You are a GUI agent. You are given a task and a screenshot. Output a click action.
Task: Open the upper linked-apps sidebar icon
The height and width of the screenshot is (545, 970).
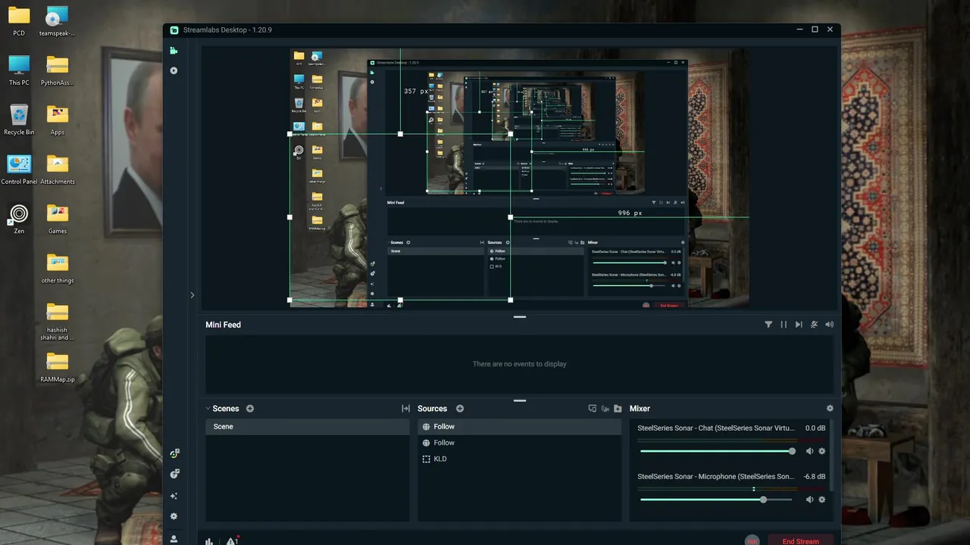coord(174,453)
